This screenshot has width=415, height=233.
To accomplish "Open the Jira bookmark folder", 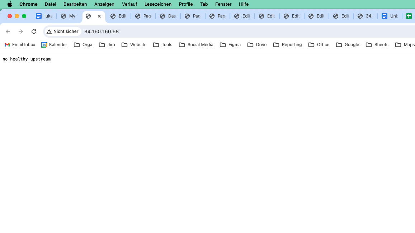I will point(107,45).
